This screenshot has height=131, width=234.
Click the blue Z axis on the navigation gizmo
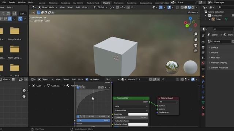190,19
